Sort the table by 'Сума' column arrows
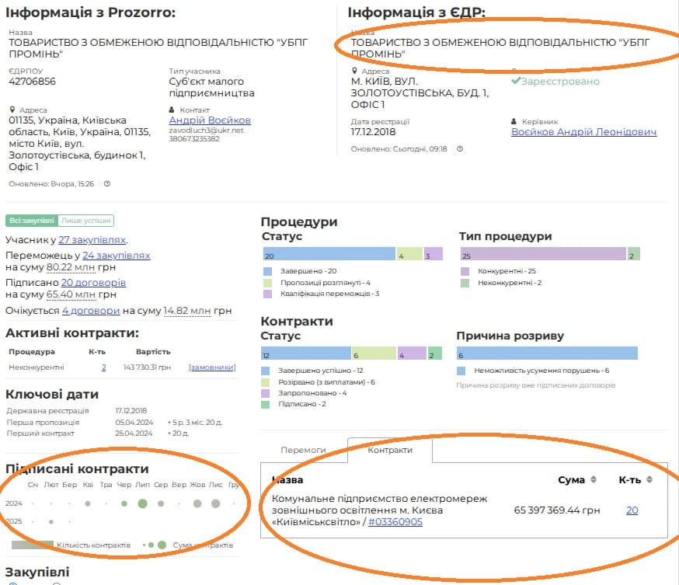Image resolution: width=679 pixels, height=585 pixels. tap(594, 479)
